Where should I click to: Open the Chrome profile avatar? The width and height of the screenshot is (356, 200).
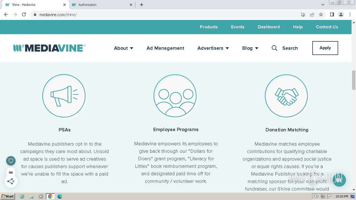pos(341,14)
